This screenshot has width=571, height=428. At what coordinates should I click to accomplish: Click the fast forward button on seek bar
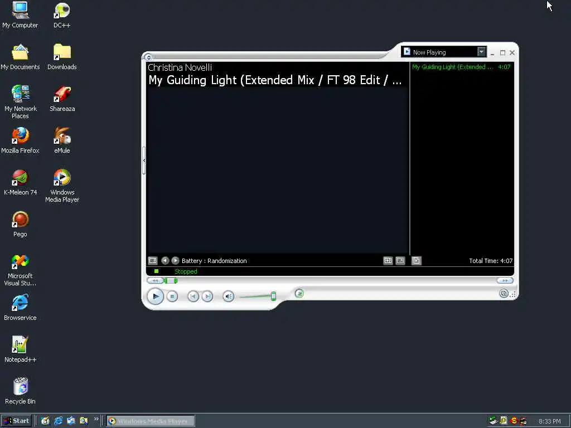pyautogui.click(x=505, y=281)
